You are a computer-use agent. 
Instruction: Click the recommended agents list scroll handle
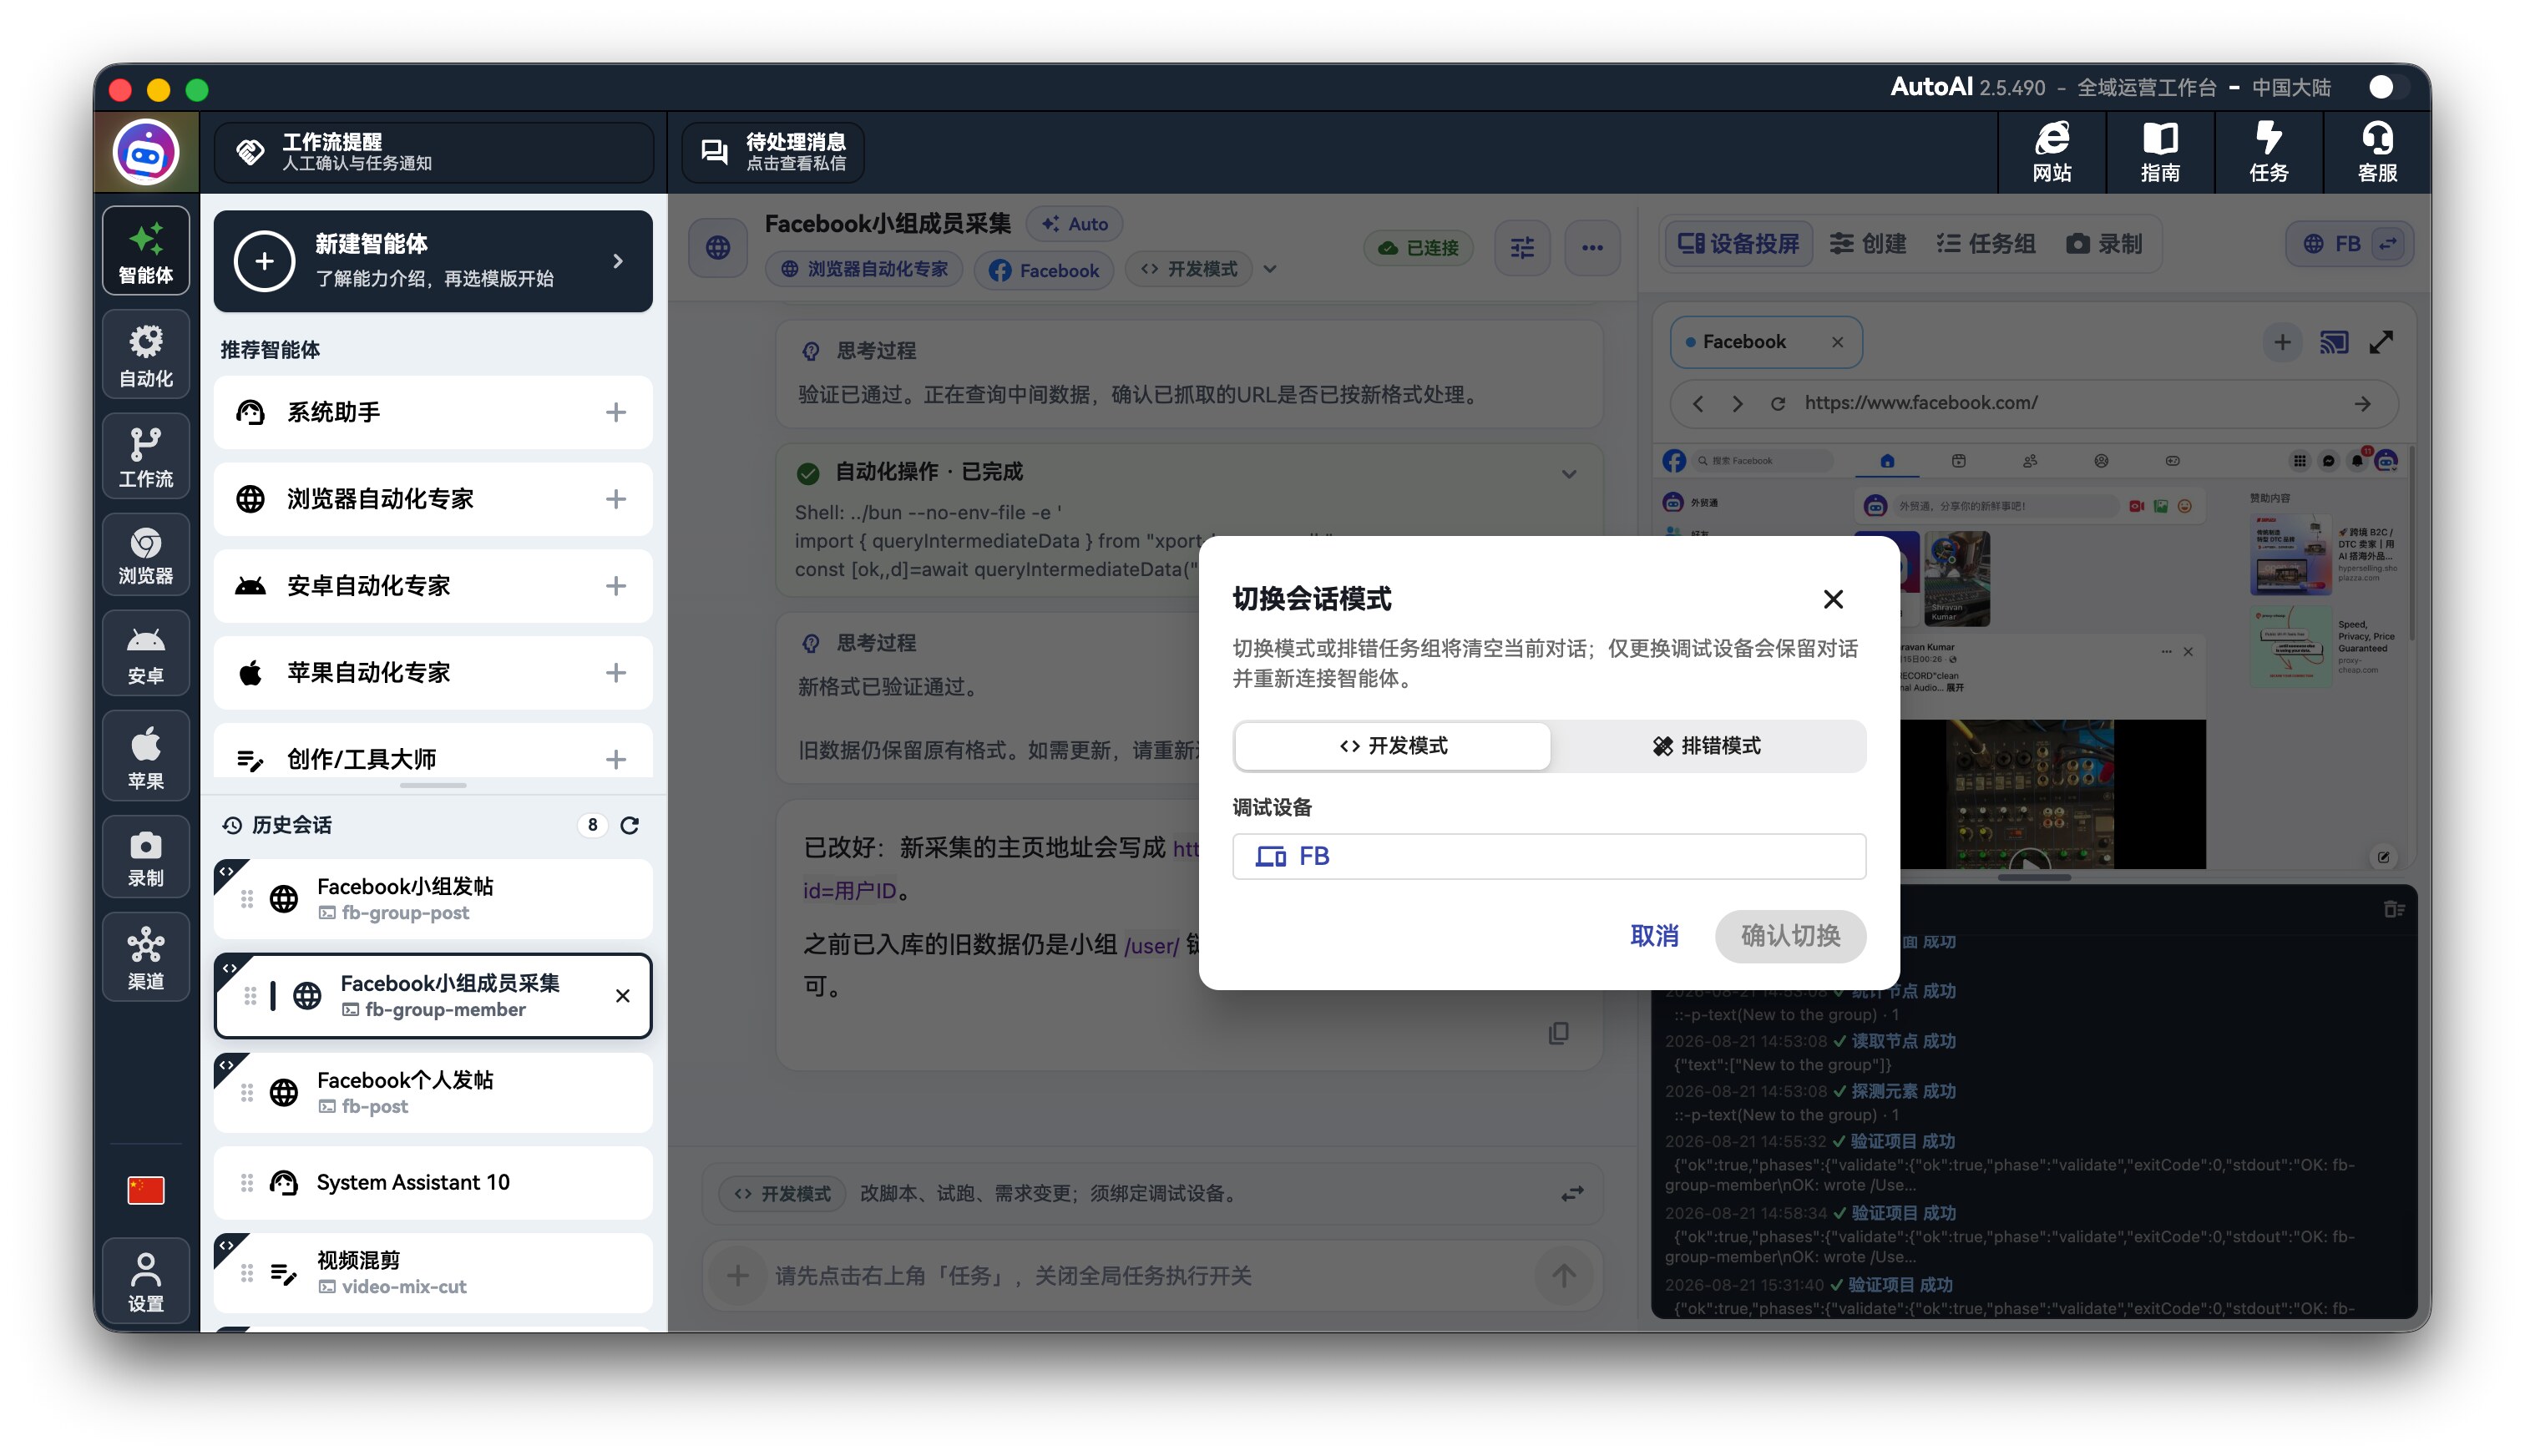433,786
